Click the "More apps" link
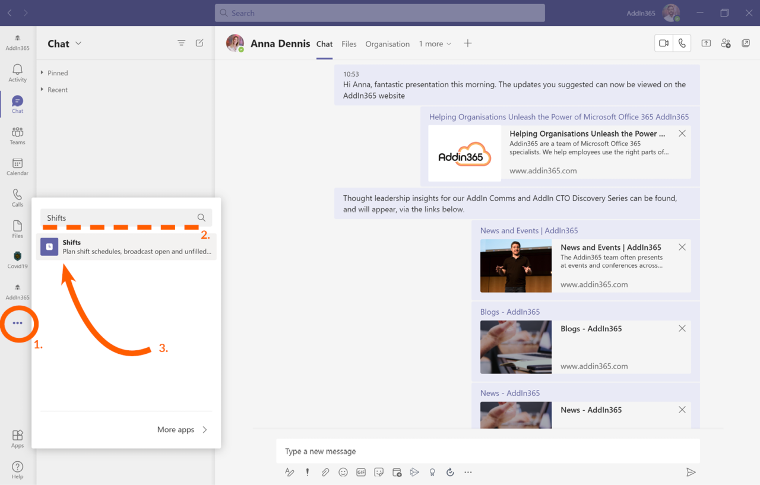This screenshot has width=760, height=485. click(175, 429)
